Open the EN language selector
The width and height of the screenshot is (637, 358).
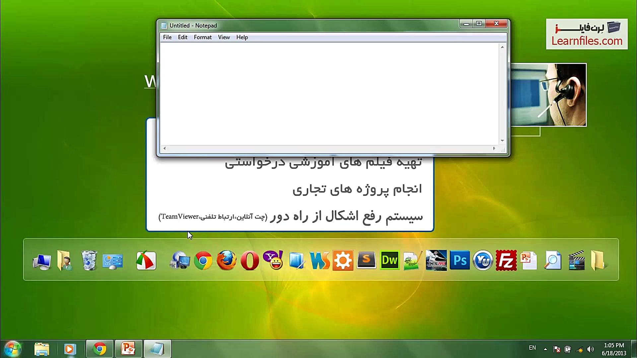[x=532, y=348]
